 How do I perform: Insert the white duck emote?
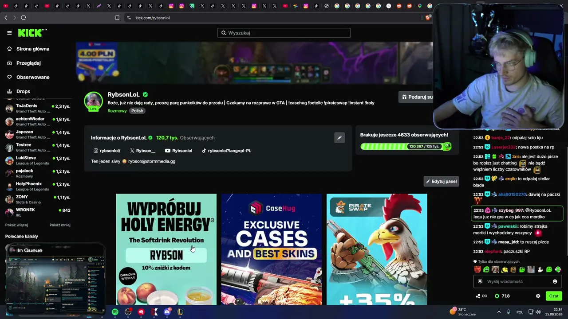tap(540, 269)
